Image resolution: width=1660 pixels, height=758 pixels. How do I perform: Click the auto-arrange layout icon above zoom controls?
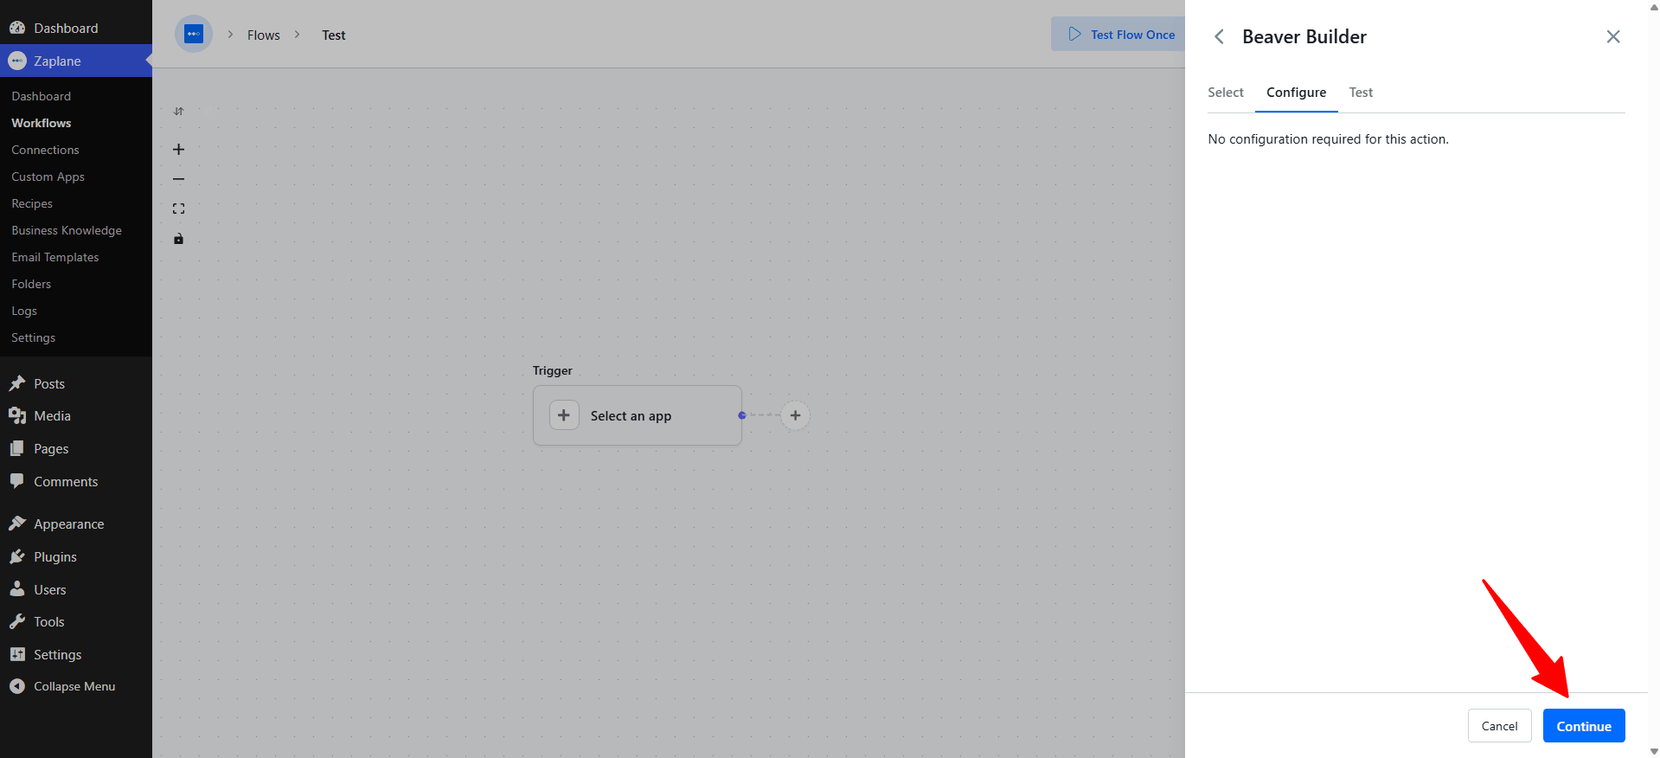(178, 112)
